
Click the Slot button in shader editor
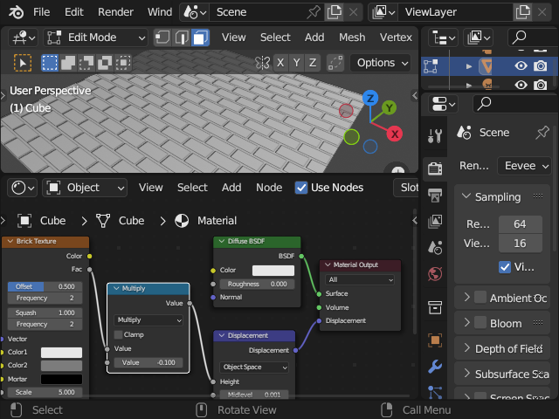coord(406,188)
